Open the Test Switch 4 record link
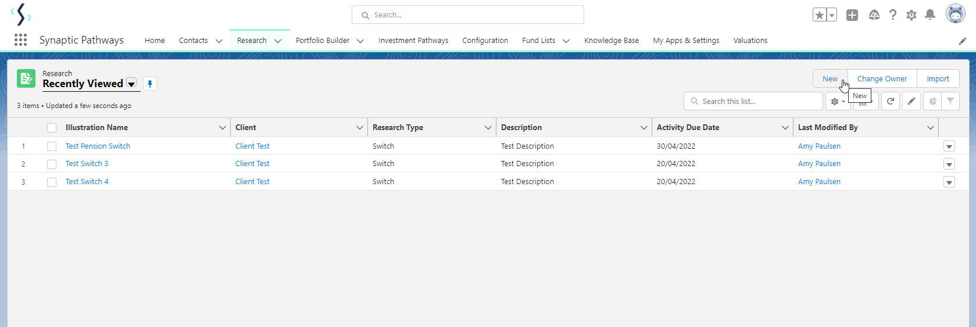The image size is (976, 327). (87, 182)
